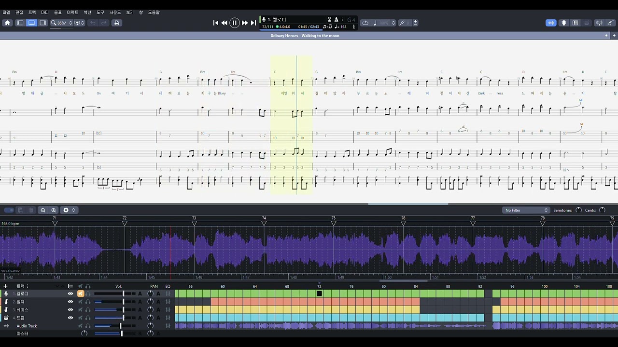The image size is (618, 347).
Task: Jump to the last bar
Action: (x=253, y=23)
